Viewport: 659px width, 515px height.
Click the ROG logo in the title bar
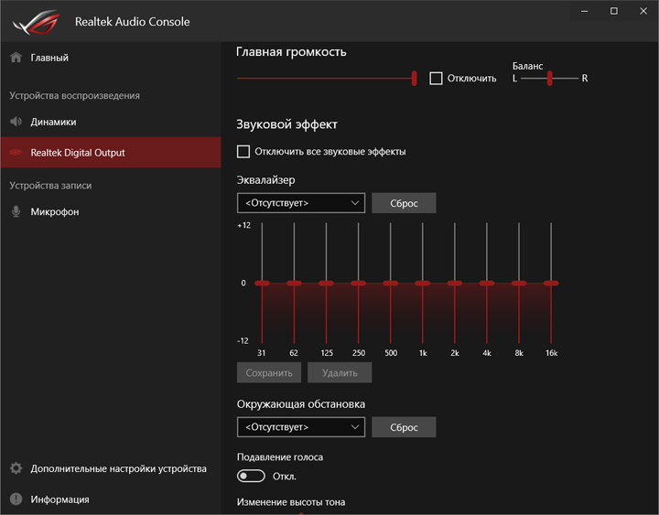tap(36, 22)
